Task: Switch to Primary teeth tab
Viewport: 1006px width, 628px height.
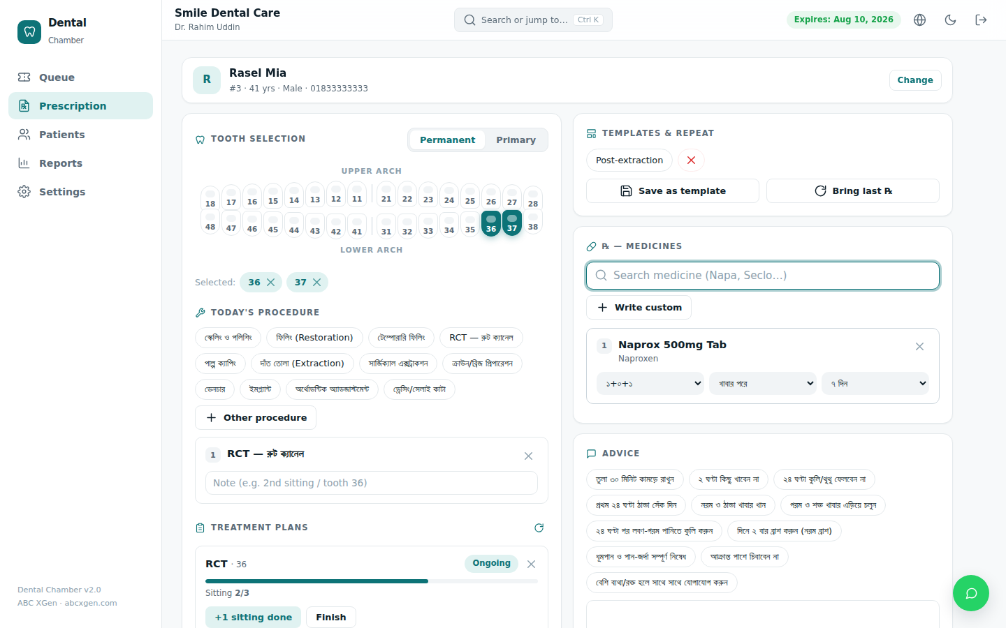Action: [x=516, y=140]
